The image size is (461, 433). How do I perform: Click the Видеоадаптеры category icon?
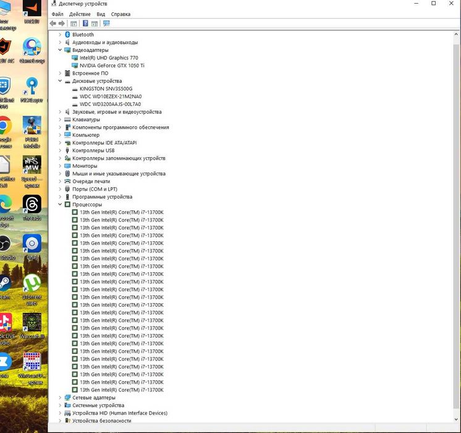[x=67, y=50]
